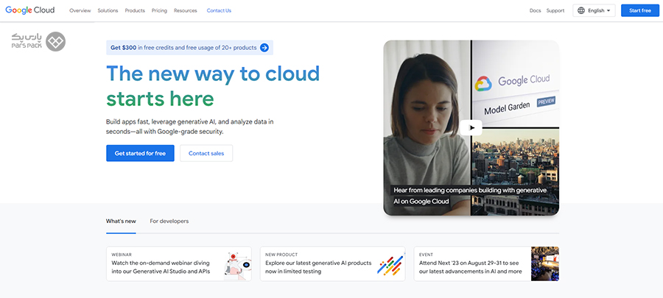The width and height of the screenshot is (663, 298).
Task: Open the Resources menu
Action: click(185, 10)
